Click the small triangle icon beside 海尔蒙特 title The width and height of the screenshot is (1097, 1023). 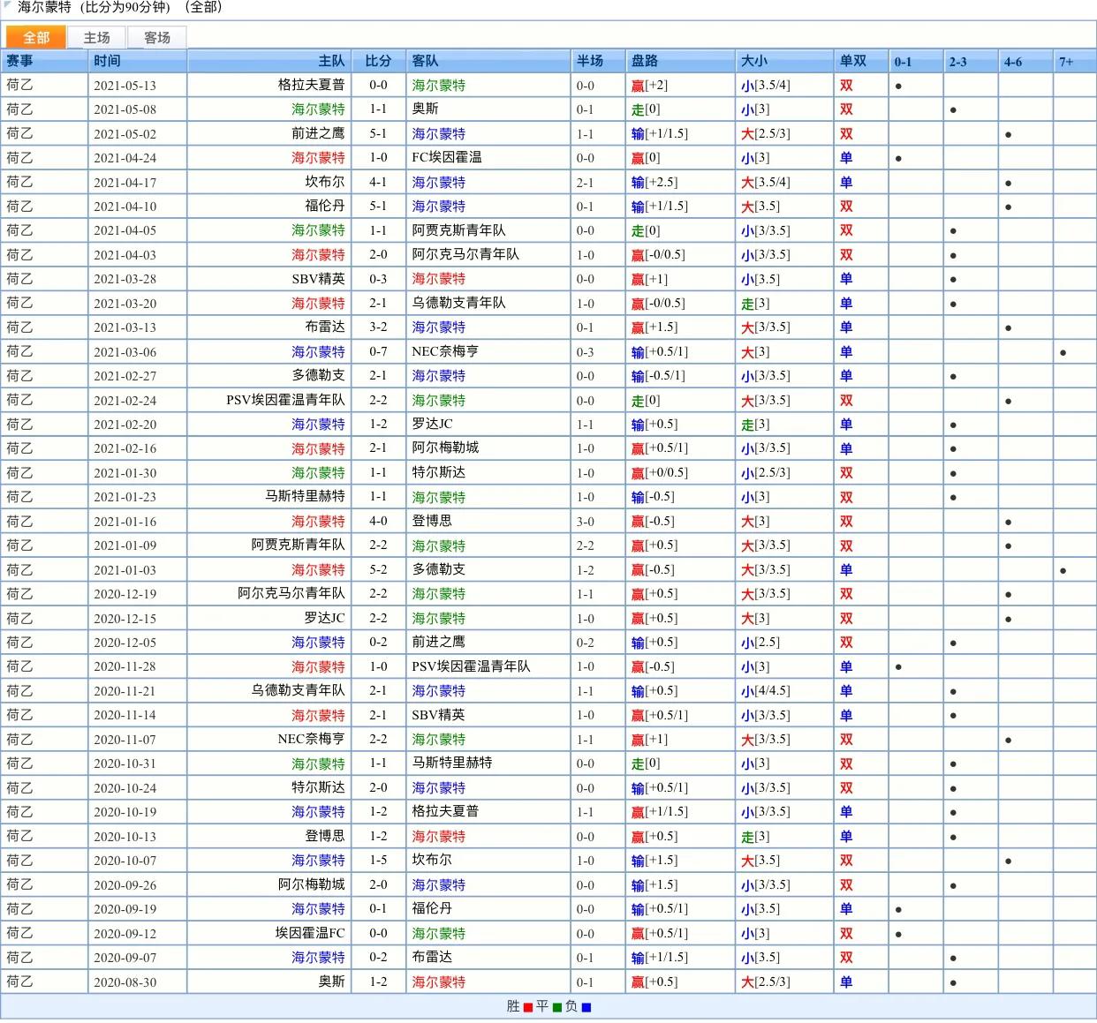[x=8, y=5]
